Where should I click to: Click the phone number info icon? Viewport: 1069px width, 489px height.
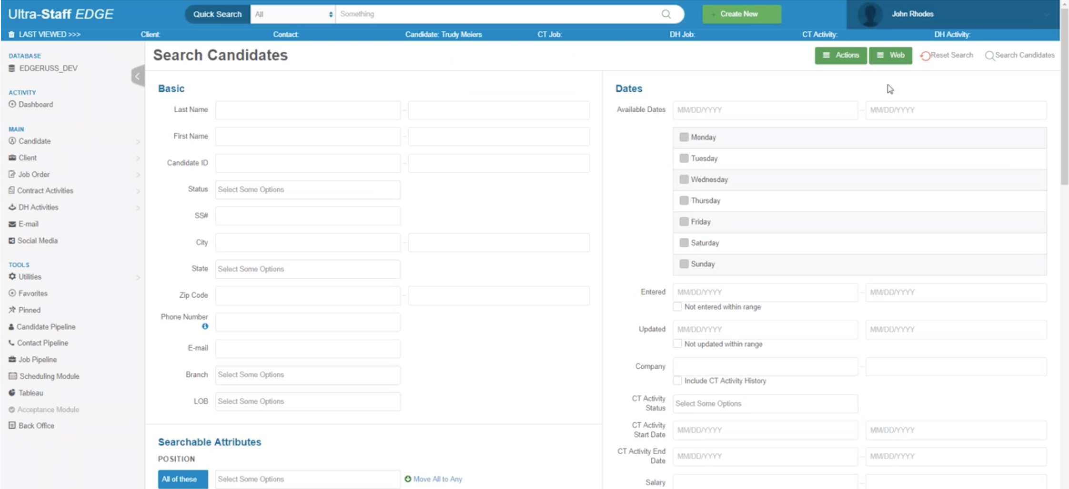click(205, 327)
